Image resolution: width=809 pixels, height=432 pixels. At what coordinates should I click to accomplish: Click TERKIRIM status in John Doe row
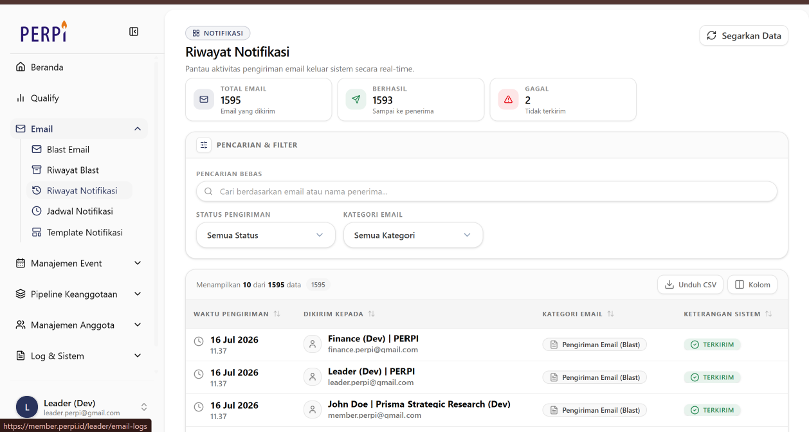point(713,410)
